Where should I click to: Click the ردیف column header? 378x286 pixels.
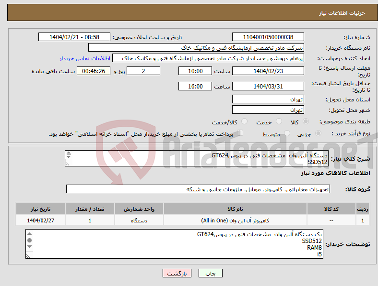click(x=363, y=209)
